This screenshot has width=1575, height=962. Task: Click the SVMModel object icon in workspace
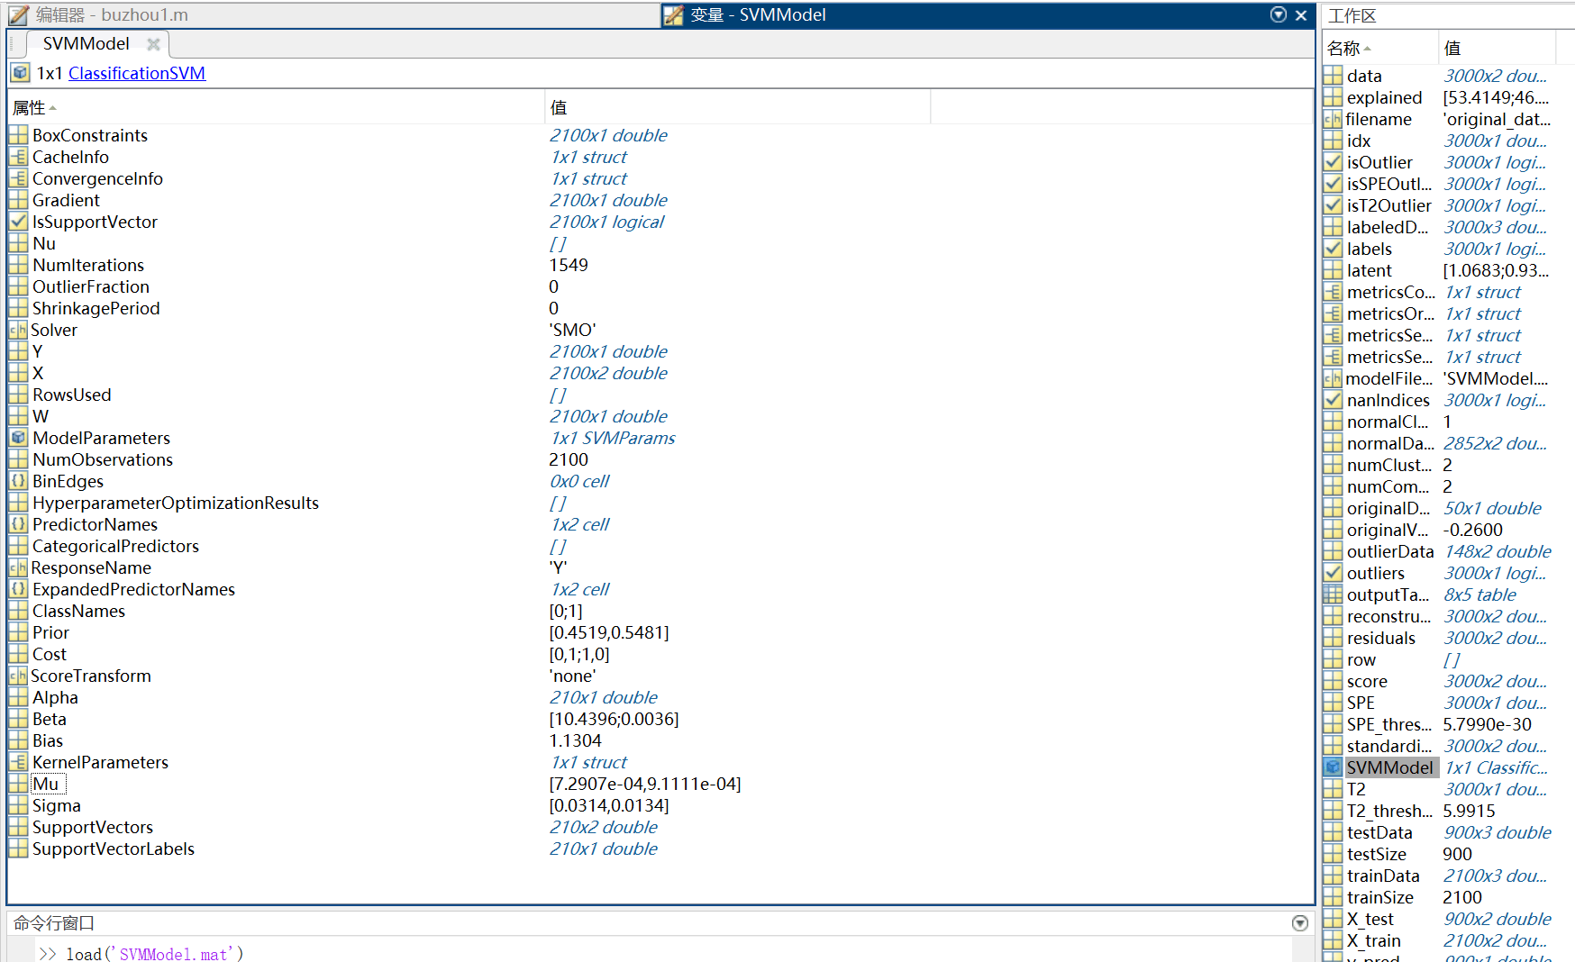(1333, 768)
